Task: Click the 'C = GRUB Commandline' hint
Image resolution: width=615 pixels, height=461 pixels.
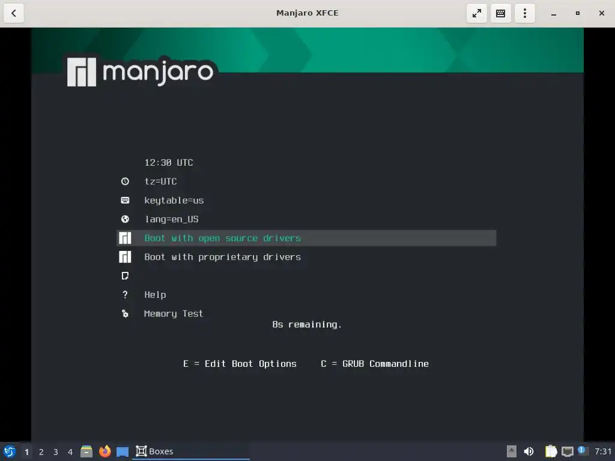Action: pyautogui.click(x=375, y=364)
